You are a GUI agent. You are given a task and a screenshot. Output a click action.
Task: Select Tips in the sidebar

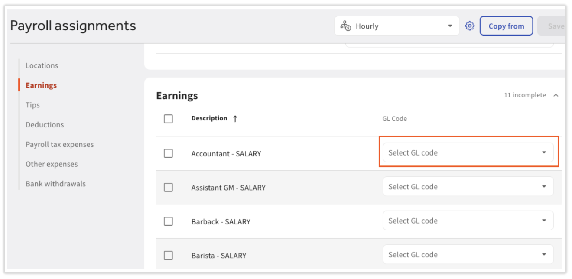click(32, 105)
